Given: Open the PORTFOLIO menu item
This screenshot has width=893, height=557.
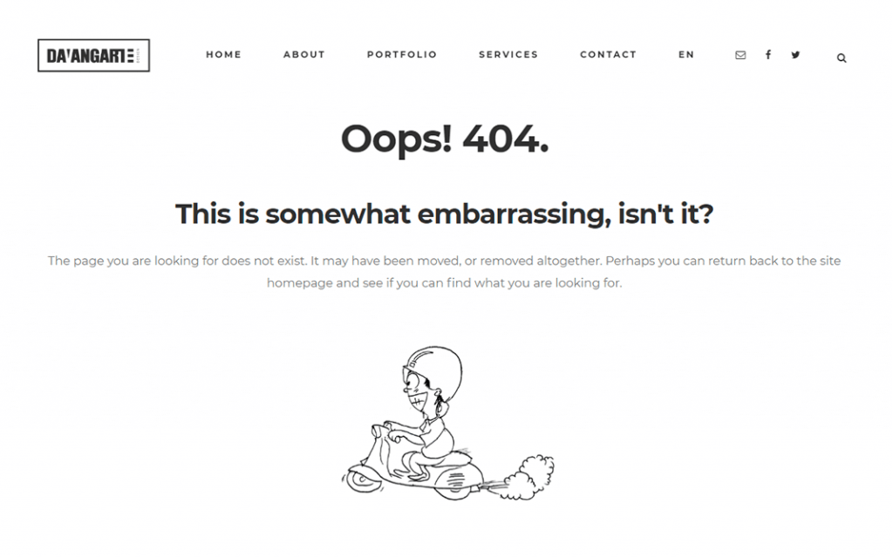Looking at the screenshot, I should (402, 55).
